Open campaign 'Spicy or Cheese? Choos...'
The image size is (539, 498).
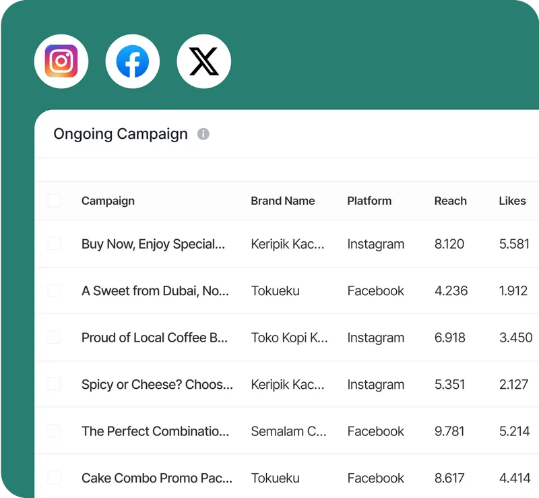pos(157,385)
